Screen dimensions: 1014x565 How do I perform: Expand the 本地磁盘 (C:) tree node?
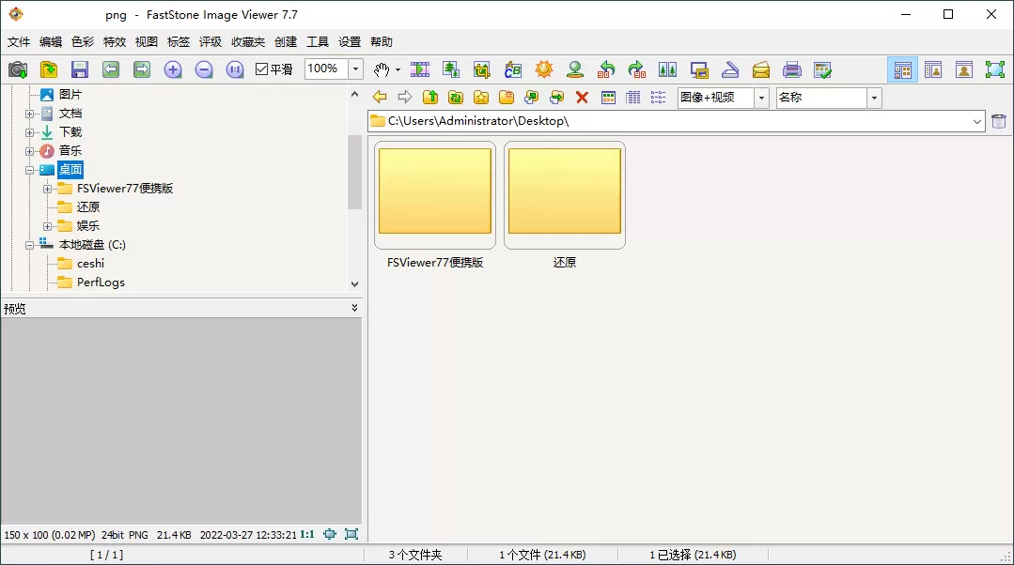[29, 244]
